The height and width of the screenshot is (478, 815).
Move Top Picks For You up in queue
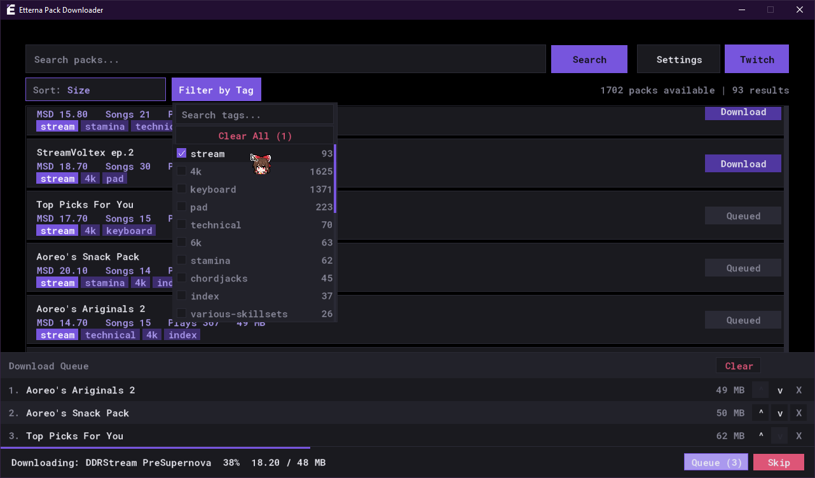pos(760,436)
